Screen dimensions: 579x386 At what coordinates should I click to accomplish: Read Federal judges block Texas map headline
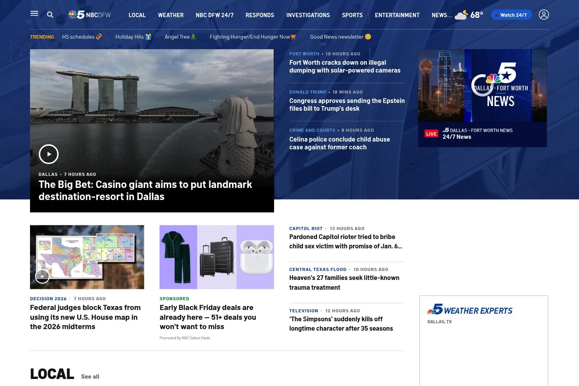[x=85, y=317]
